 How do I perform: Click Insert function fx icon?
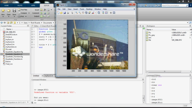pyautogui.click(x=45, y=10)
